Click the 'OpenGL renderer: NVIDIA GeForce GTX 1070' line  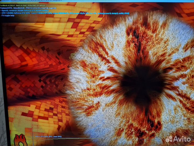(25, 11)
